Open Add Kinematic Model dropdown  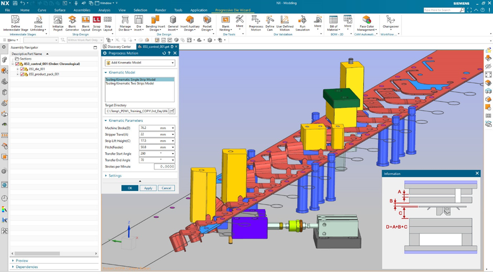tap(140, 63)
